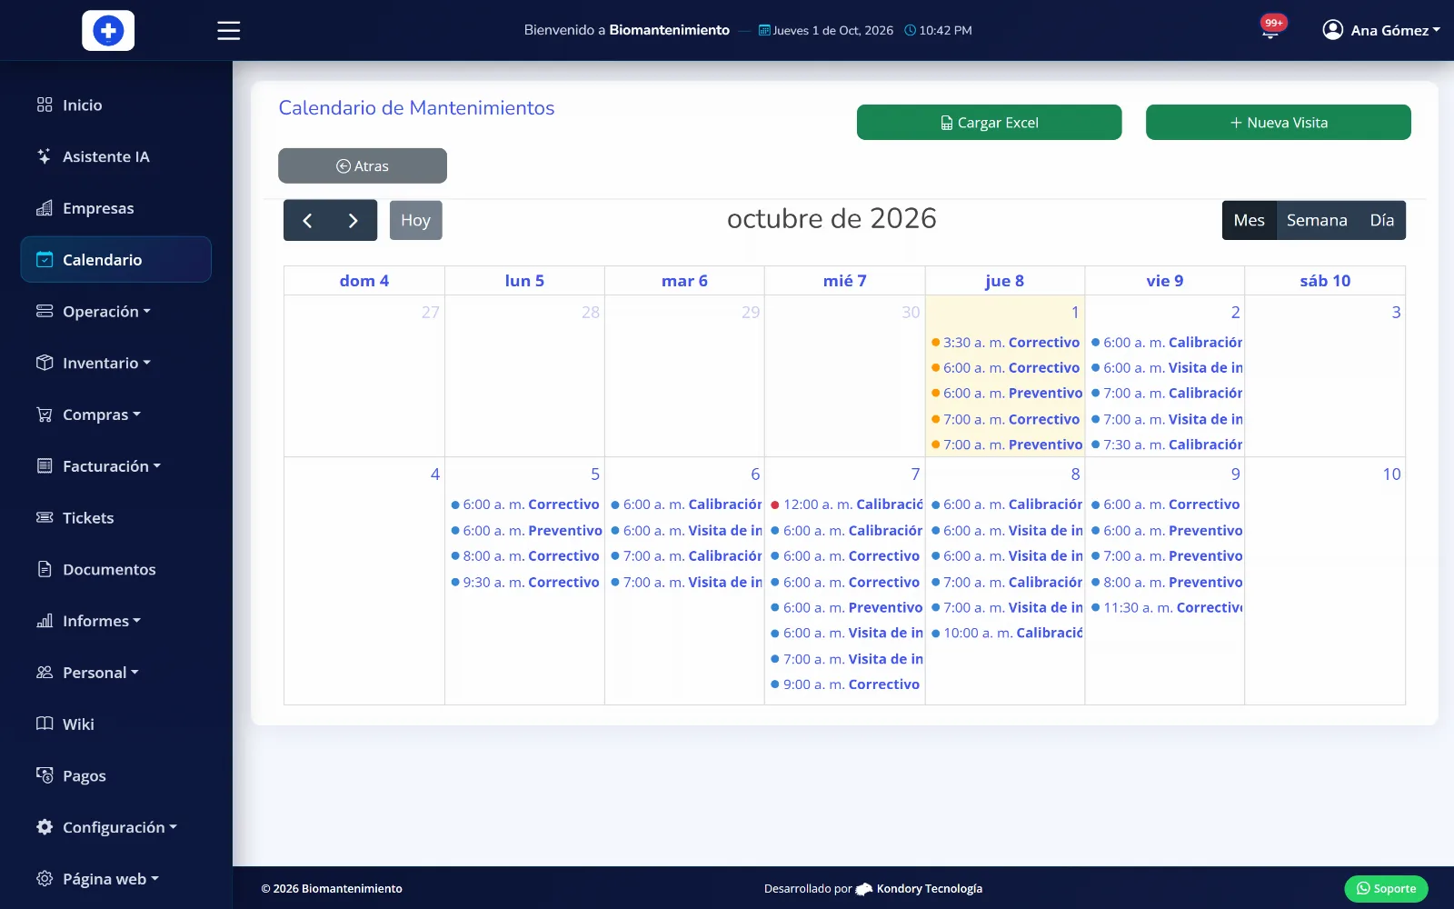Open the Ana Gómez user menu
Image resolution: width=1454 pixels, height=909 pixels.
point(1381,30)
